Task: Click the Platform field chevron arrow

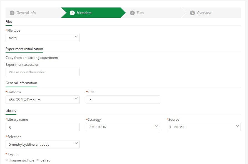Action: 76,99
